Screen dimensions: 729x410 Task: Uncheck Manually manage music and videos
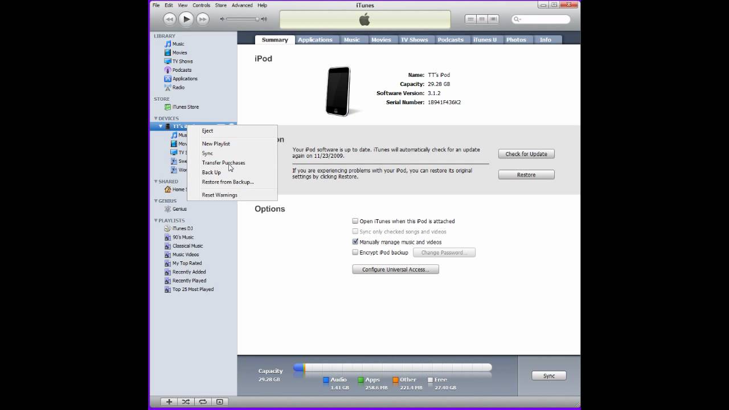coord(355,242)
